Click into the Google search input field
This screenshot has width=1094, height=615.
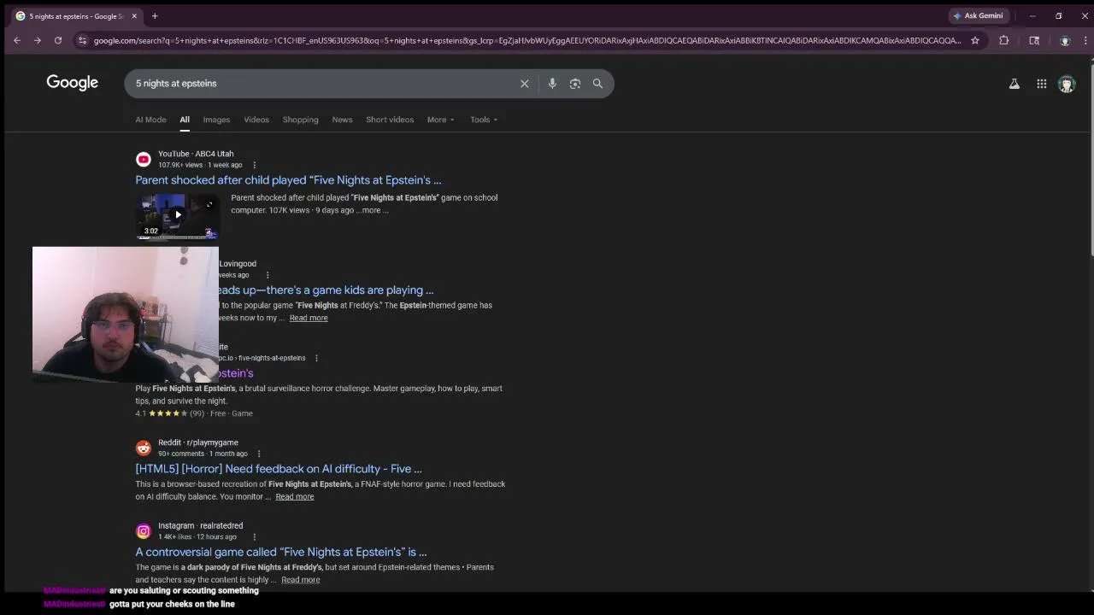point(325,84)
